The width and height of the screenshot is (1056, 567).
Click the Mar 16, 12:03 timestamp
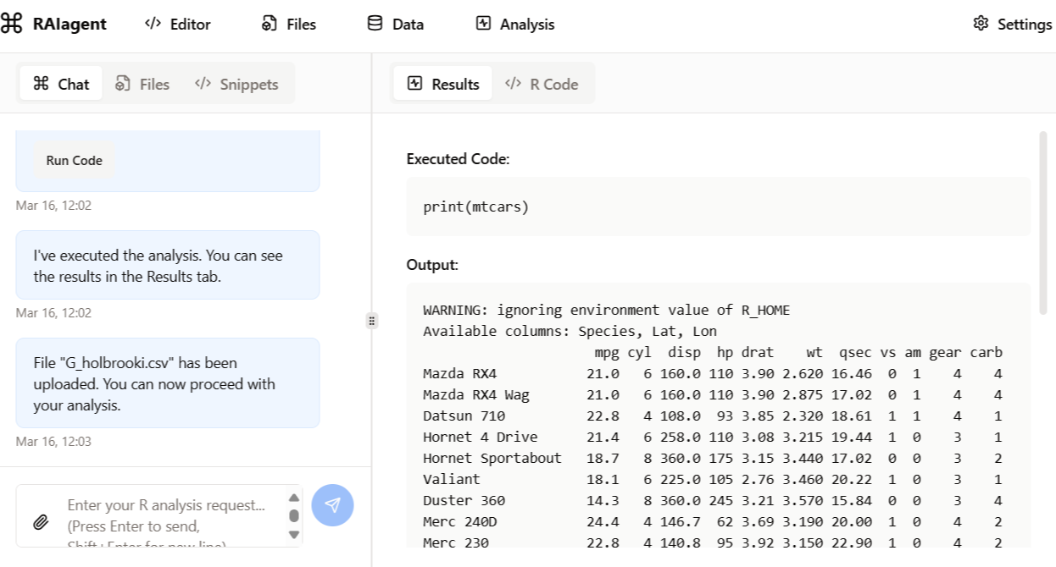[x=53, y=442]
